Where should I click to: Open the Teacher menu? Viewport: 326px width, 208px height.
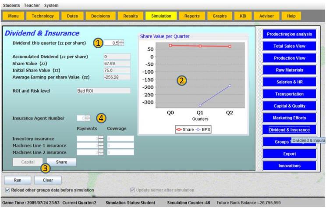(x=32, y=5)
